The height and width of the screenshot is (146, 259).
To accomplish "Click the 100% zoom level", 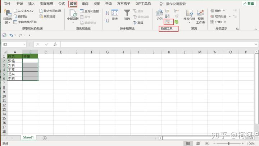I will 251,143.
